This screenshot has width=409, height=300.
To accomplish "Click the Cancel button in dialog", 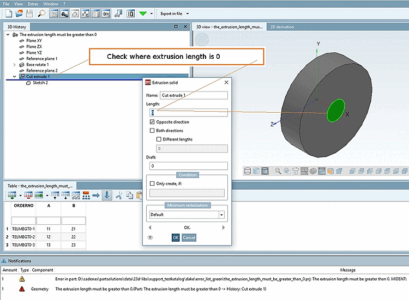I will click(189, 237).
